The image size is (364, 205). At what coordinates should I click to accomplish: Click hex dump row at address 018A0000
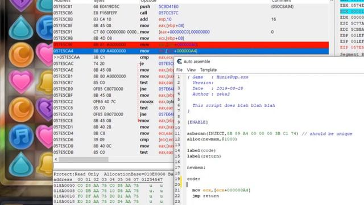pos(109,186)
